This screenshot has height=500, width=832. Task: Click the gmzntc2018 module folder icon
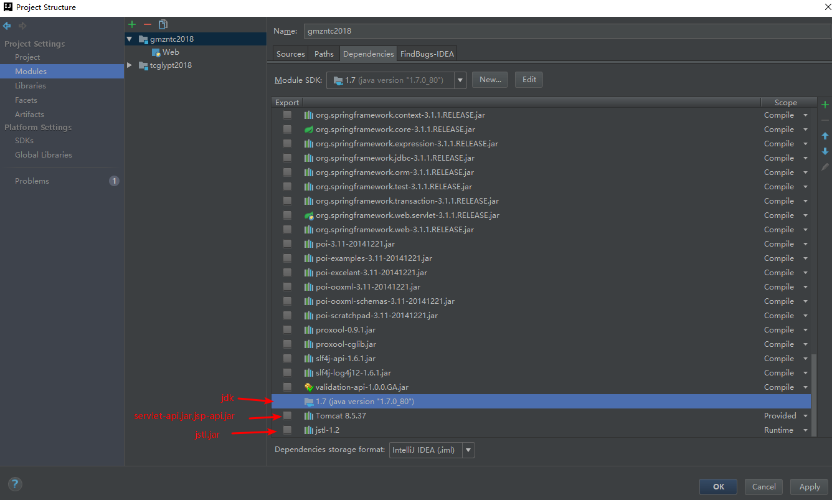click(143, 39)
